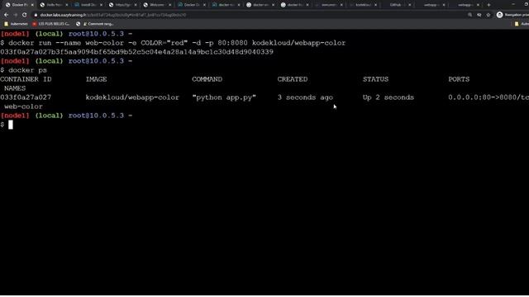Open the 'LES PLUS BELLES C...' bookmark
The image size is (529, 297).
tap(51, 24)
